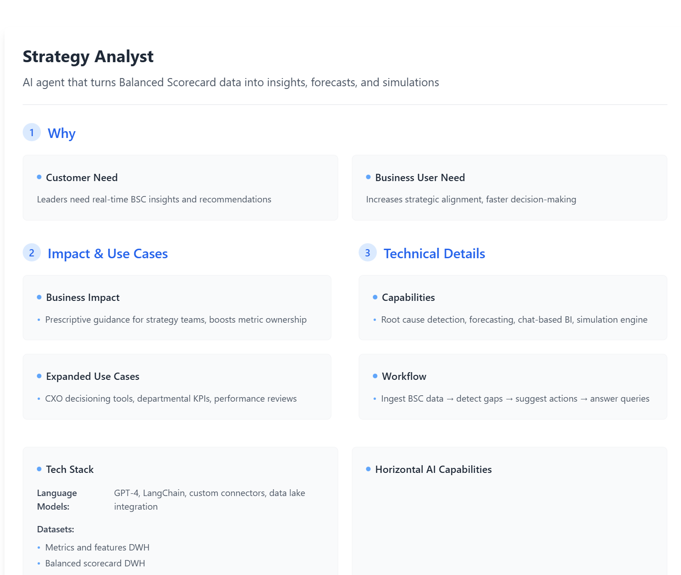The width and height of the screenshot is (681, 575).
Task: Click the blue dot beside Workflow
Action: pyautogui.click(x=375, y=376)
